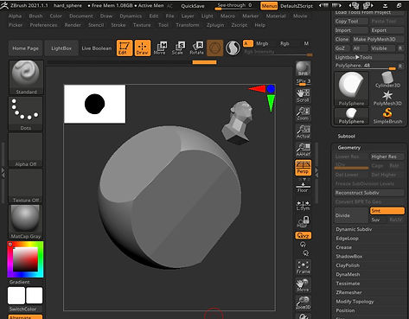Adjust the See-through slider
409x319 pixels.
[234, 6]
